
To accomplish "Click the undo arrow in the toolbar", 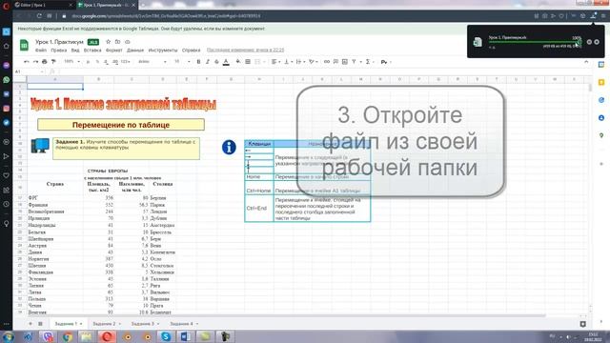I will click(27, 62).
